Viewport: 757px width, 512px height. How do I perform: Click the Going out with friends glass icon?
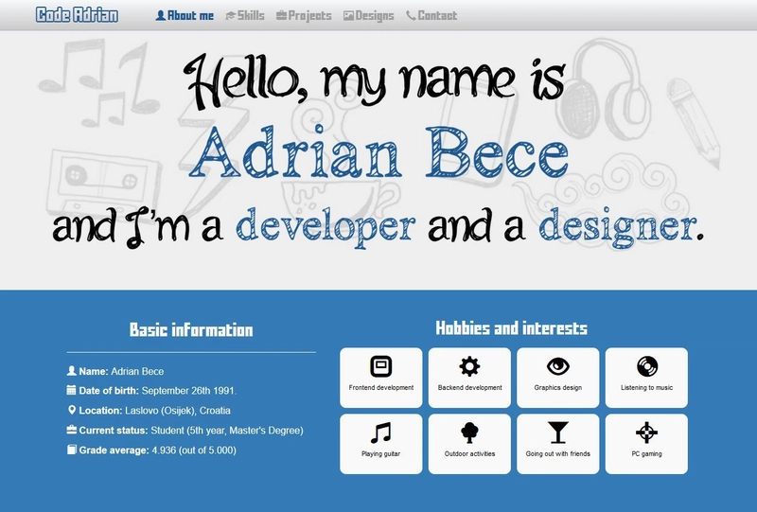(558, 433)
